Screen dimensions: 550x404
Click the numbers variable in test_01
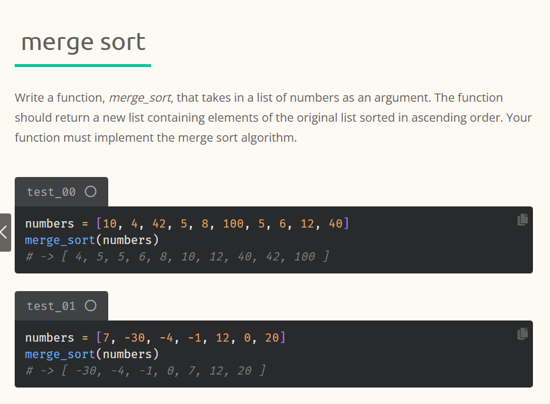point(49,338)
